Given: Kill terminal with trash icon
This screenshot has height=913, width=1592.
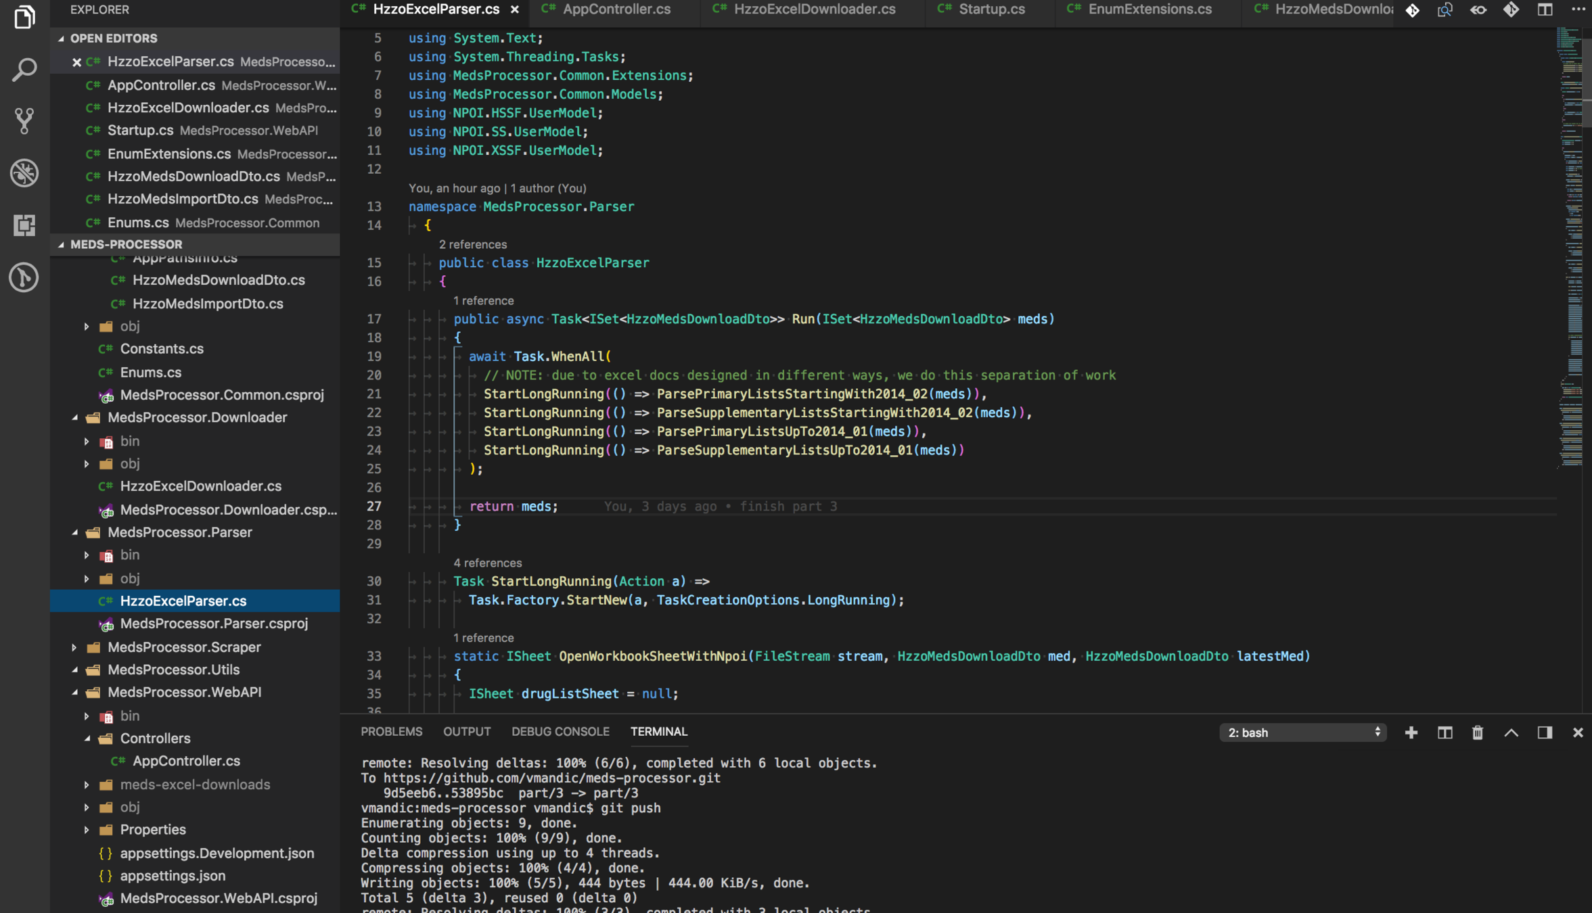Looking at the screenshot, I should 1478,732.
